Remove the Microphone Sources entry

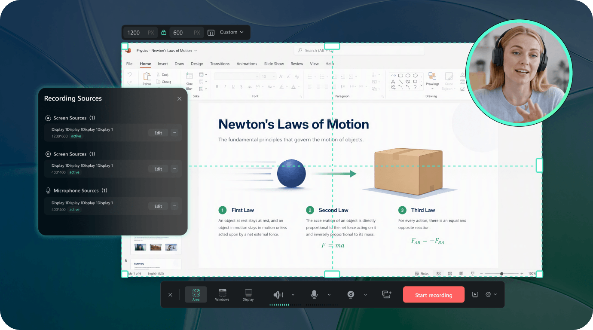[174, 206]
